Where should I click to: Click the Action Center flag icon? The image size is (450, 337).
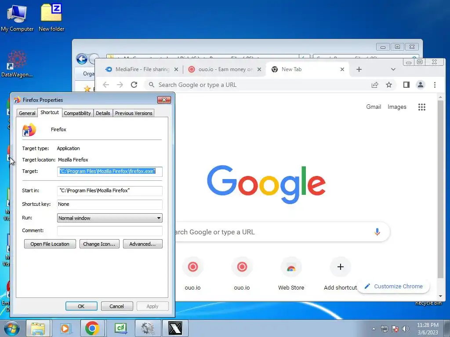pyautogui.click(x=395, y=329)
